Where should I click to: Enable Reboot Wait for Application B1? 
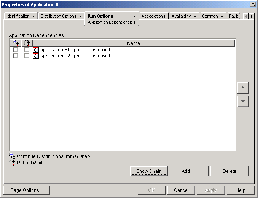coord(27,49)
